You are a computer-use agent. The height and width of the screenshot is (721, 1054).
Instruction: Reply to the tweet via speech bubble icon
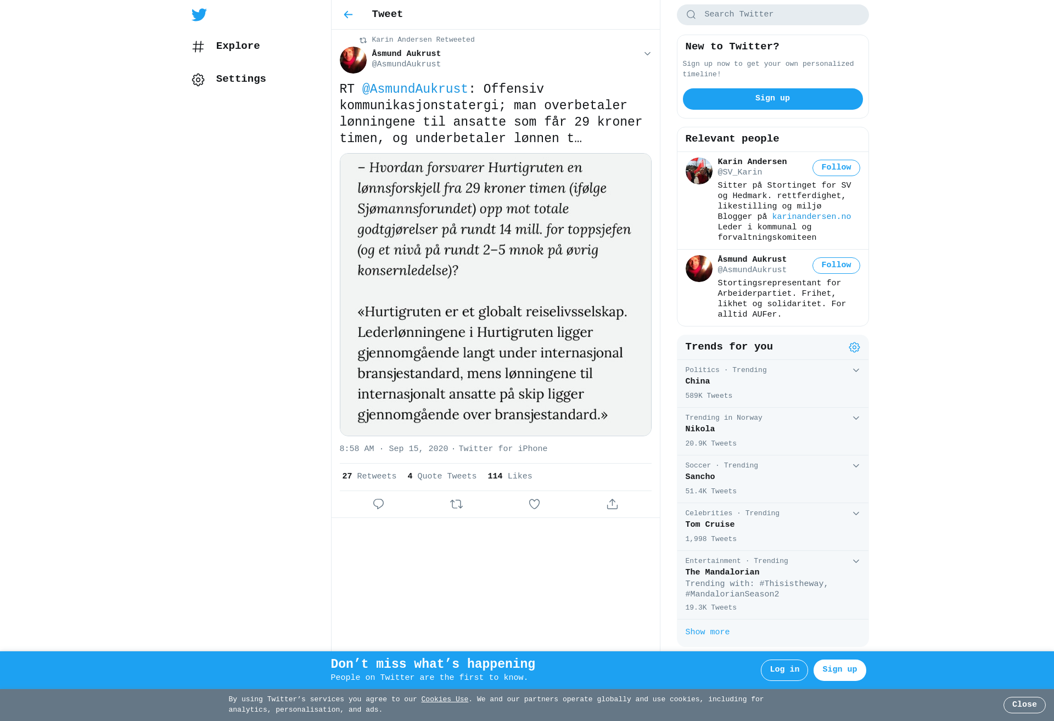378,504
